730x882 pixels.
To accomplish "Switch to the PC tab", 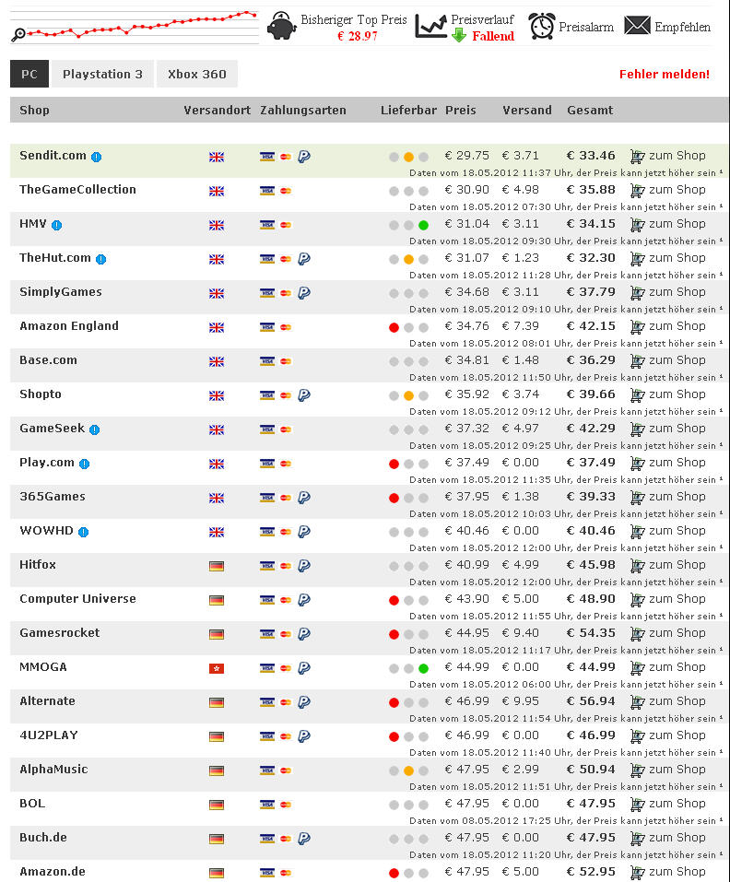I will tap(29, 74).
